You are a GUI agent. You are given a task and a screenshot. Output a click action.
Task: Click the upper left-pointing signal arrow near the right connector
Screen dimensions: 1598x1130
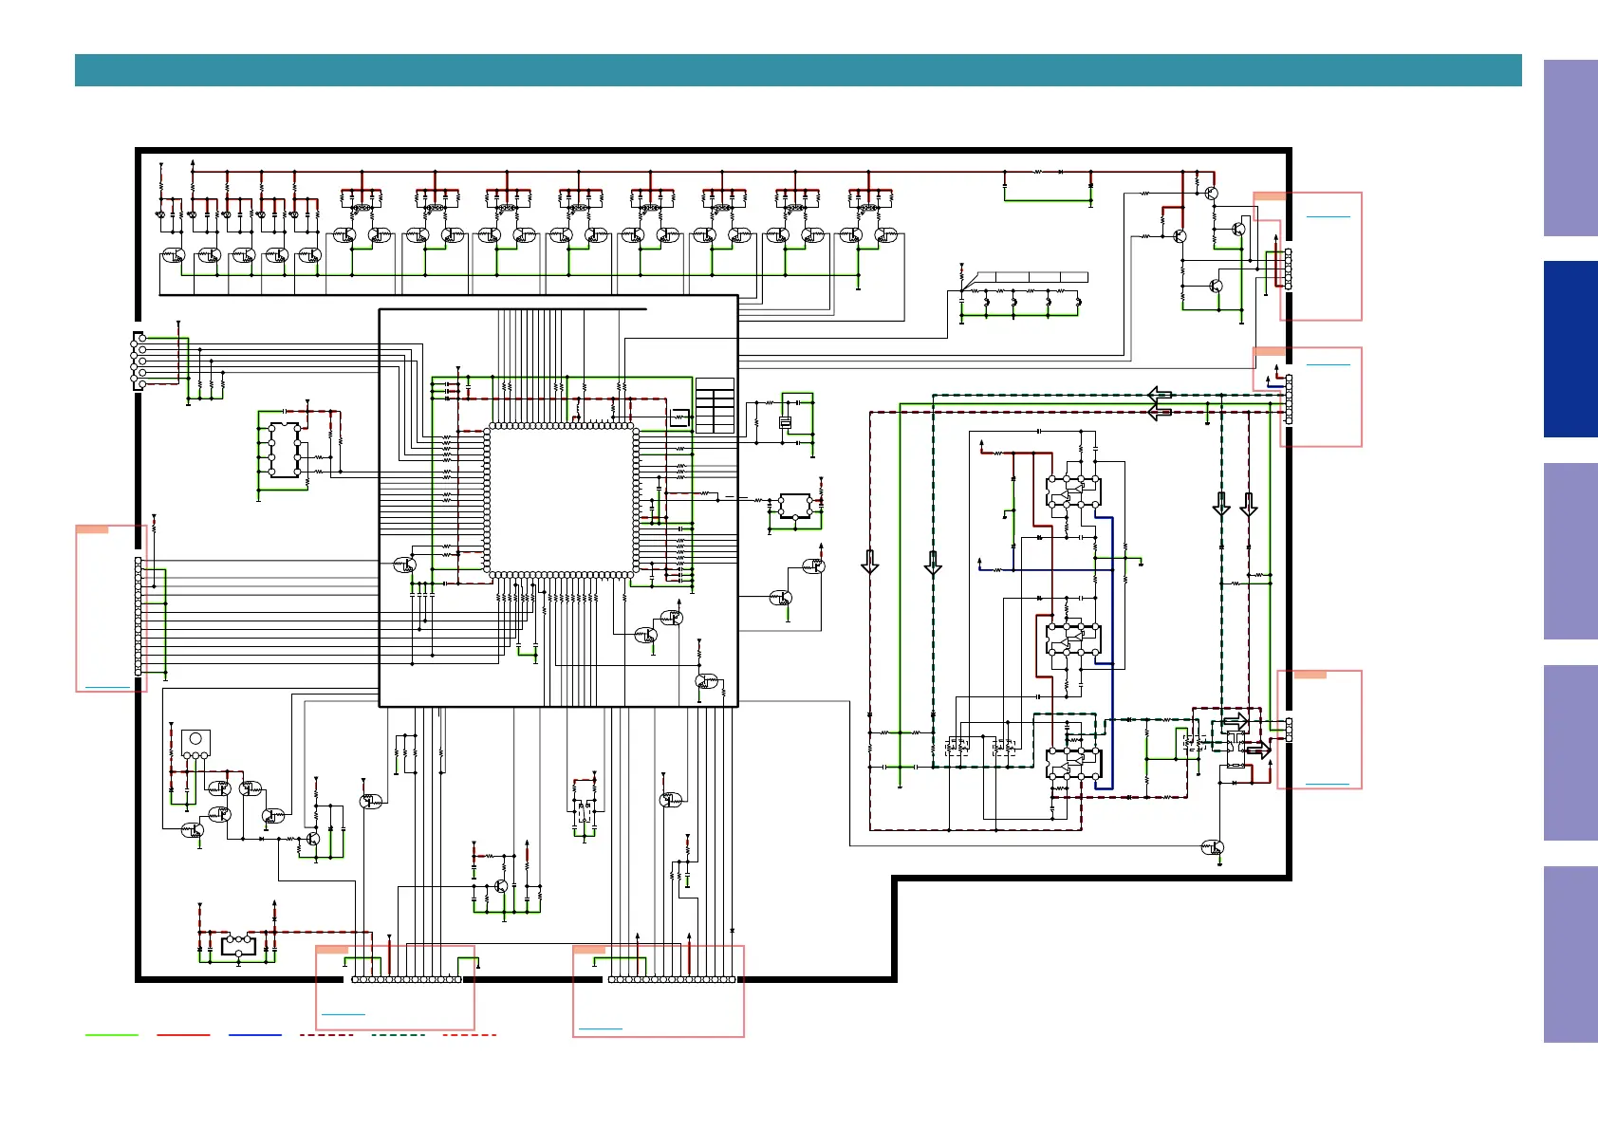point(1160,394)
